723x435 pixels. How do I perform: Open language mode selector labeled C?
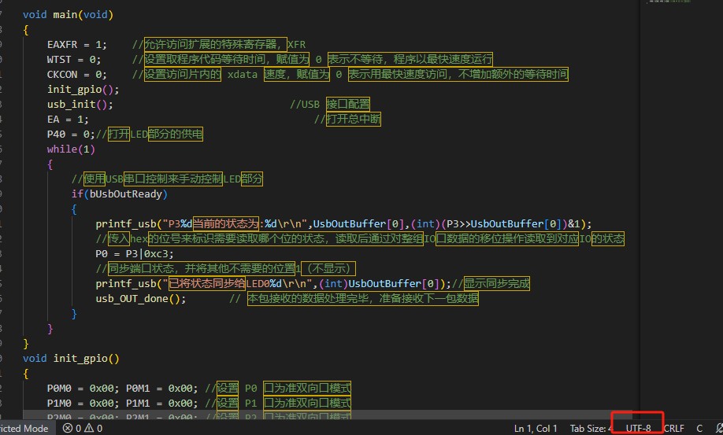[x=699, y=428]
